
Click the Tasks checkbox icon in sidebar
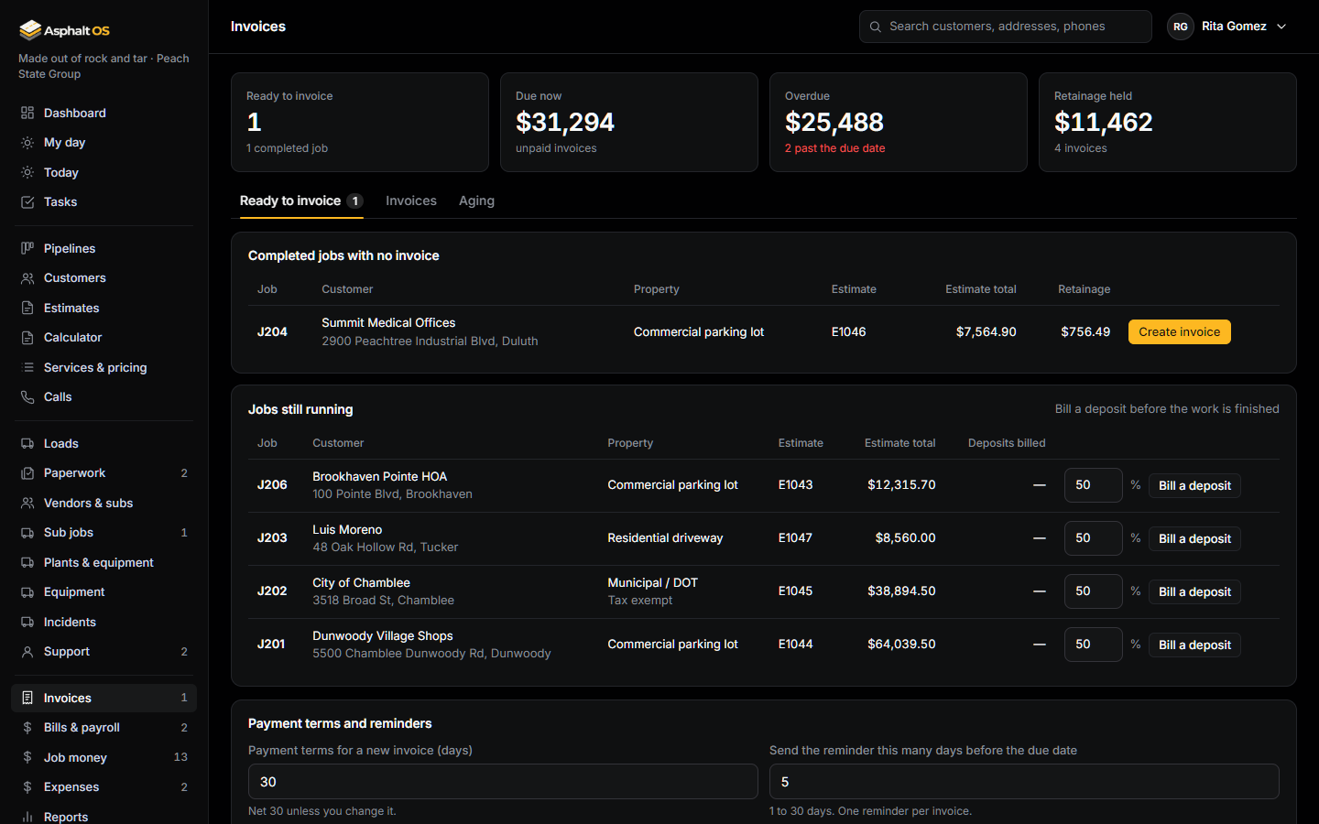(x=27, y=202)
